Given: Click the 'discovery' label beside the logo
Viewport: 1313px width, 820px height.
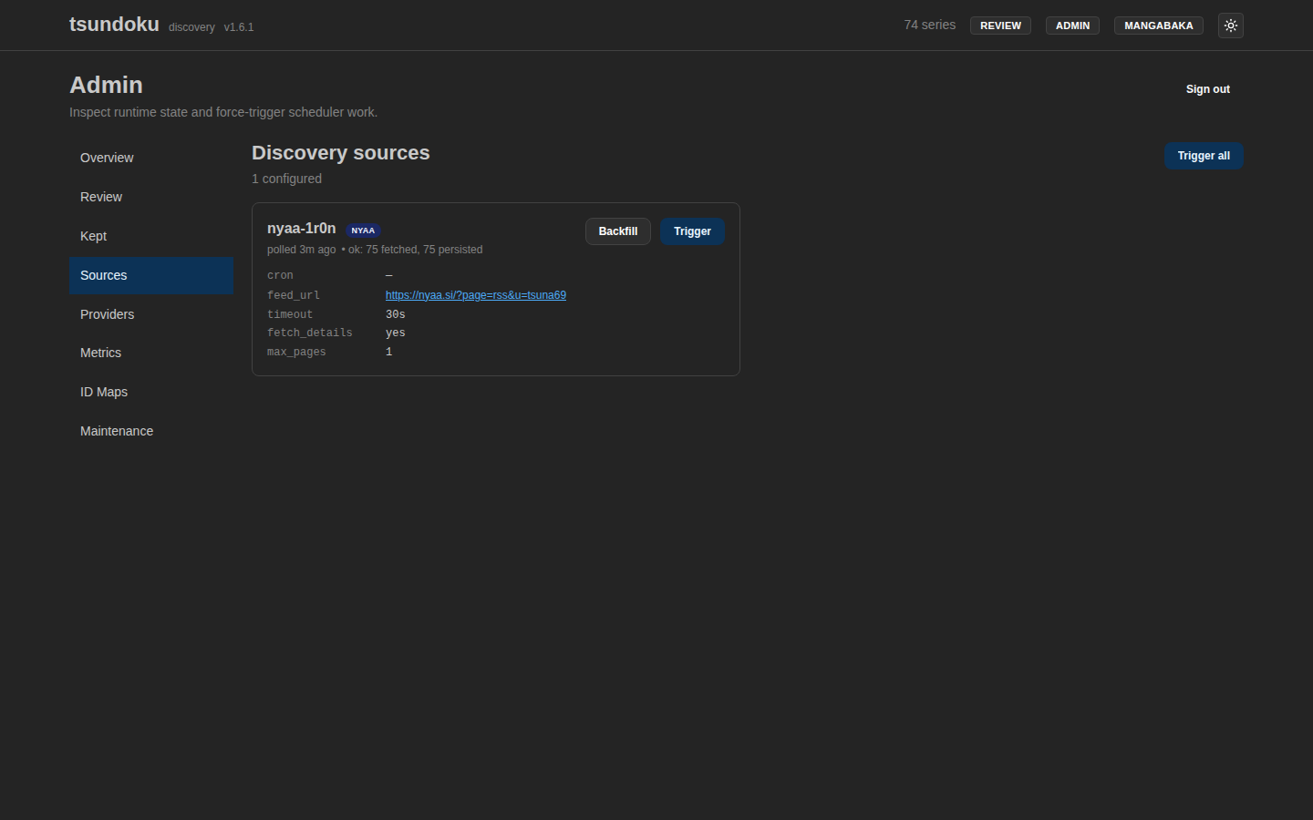Looking at the screenshot, I should [191, 27].
